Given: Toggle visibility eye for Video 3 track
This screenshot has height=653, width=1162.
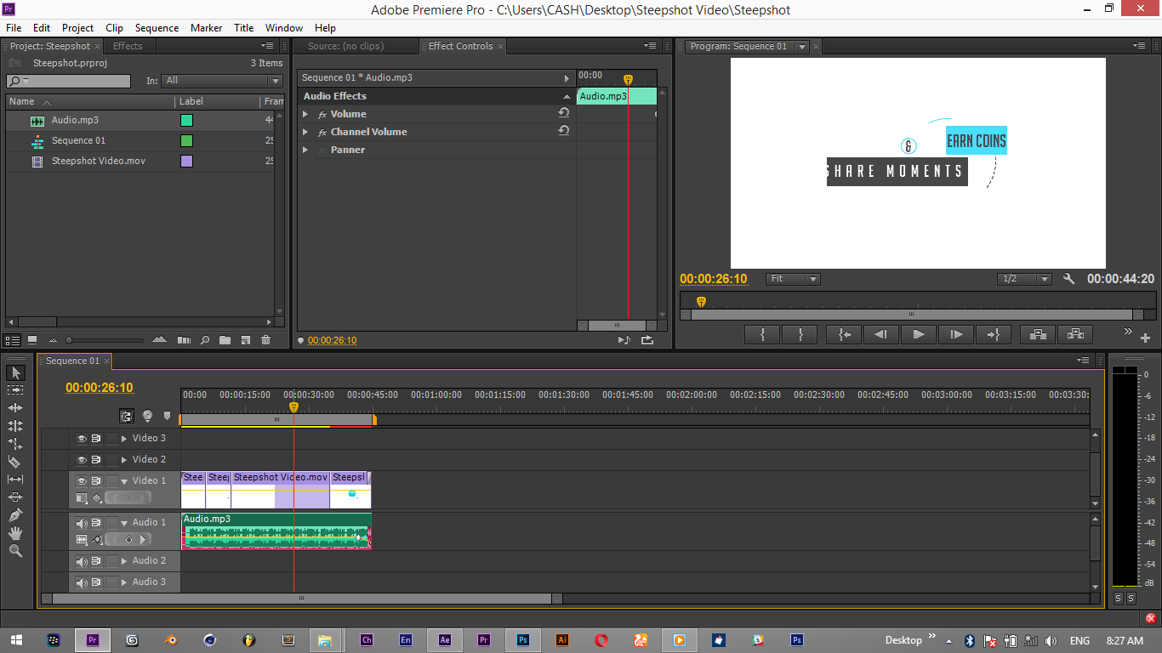Looking at the screenshot, I should click(x=82, y=439).
